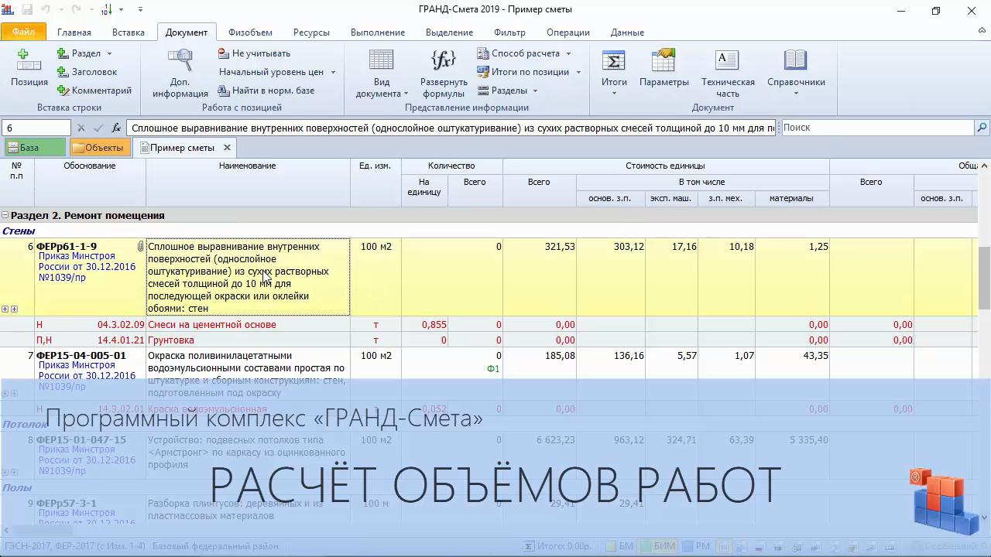
Task: Open the Начальный уровень цен dropdown
Action: click(276, 72)
